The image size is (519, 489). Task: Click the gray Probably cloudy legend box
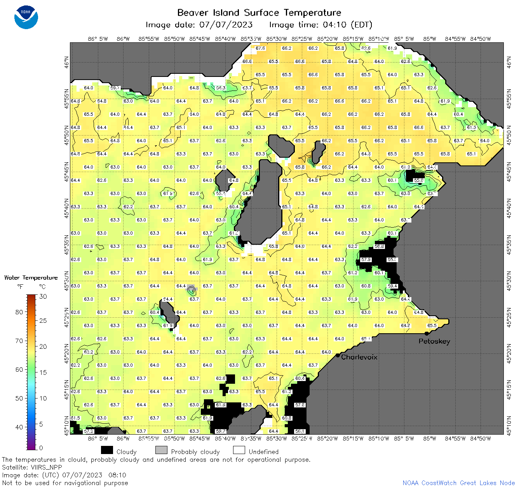161,450
